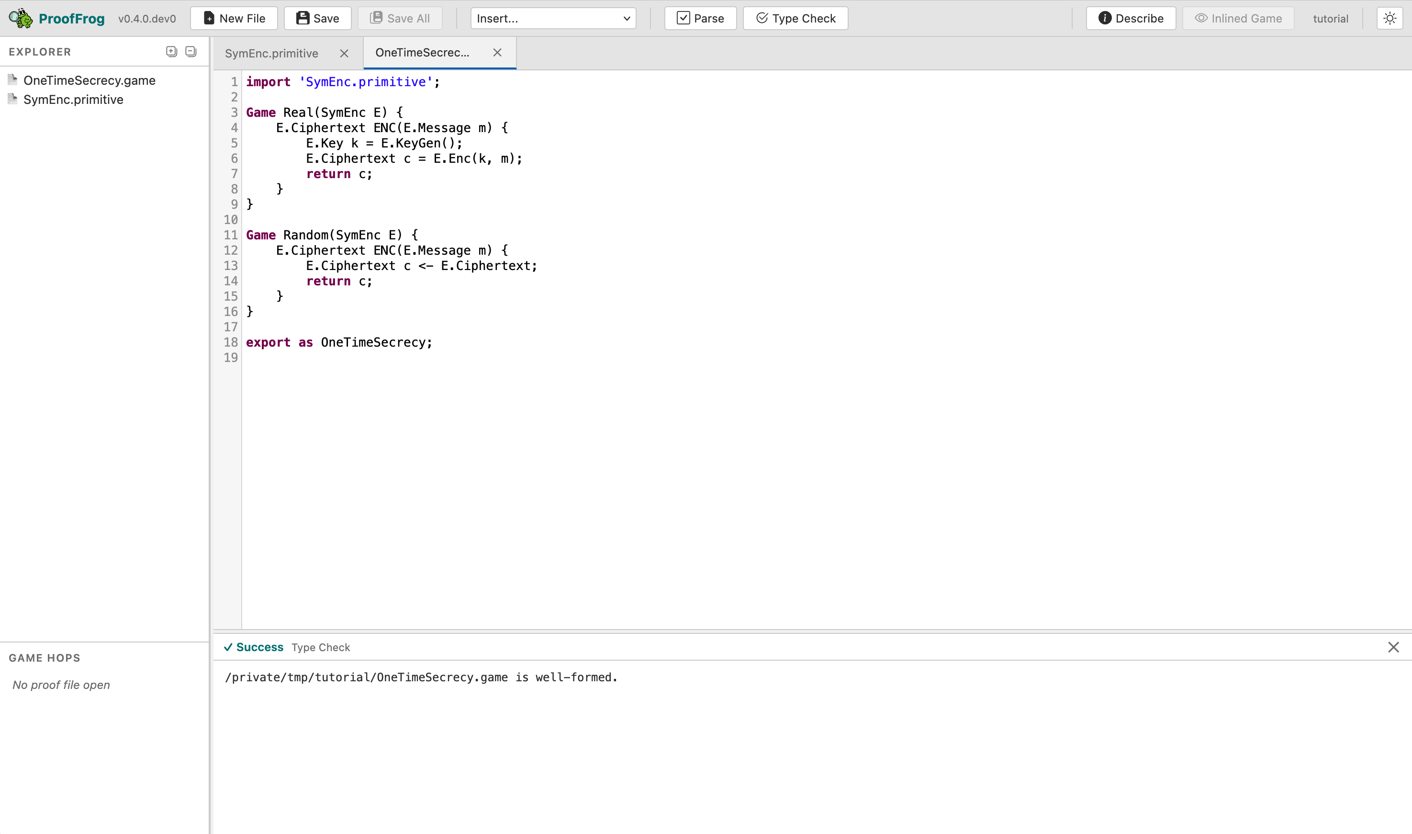Image resolution: width=1412 pixels, height=834 pixels.
Task: Click the Save All button
Action: point(400,18)
